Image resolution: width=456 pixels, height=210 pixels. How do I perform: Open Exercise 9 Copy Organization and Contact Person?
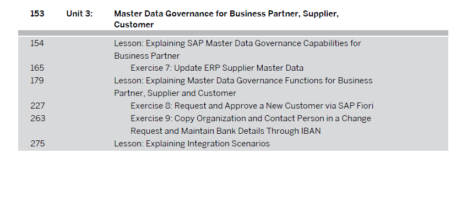(x=251, y=124)
